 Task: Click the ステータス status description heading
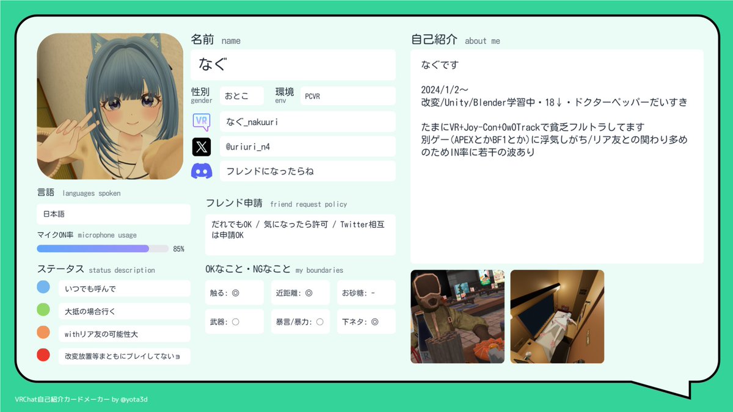96,269
